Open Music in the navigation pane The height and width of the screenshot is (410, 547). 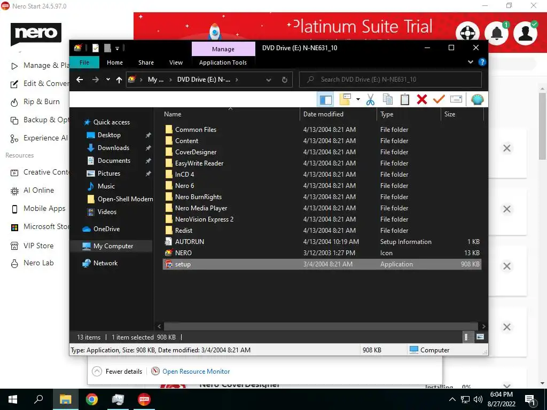coord(106,186)
